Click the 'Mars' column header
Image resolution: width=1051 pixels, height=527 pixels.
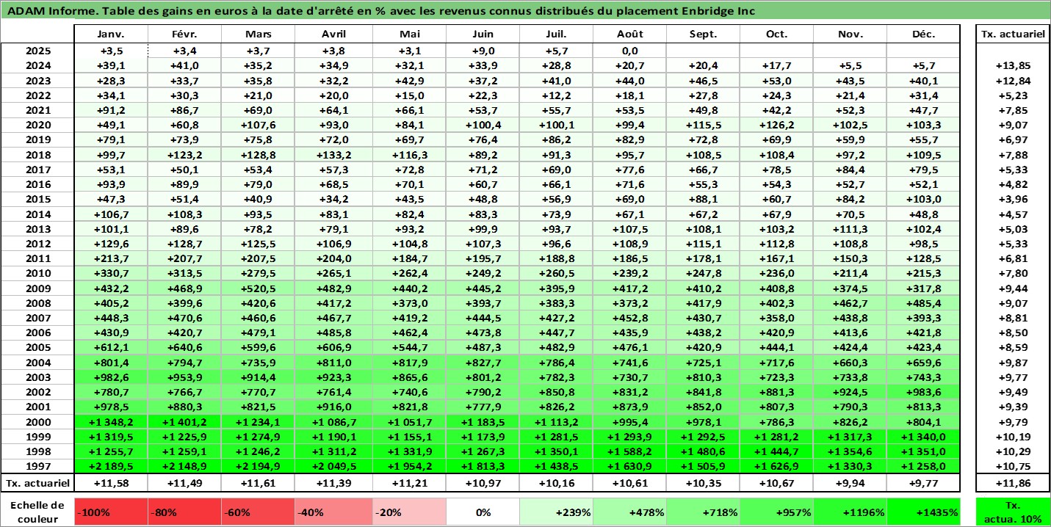(259, 34)
